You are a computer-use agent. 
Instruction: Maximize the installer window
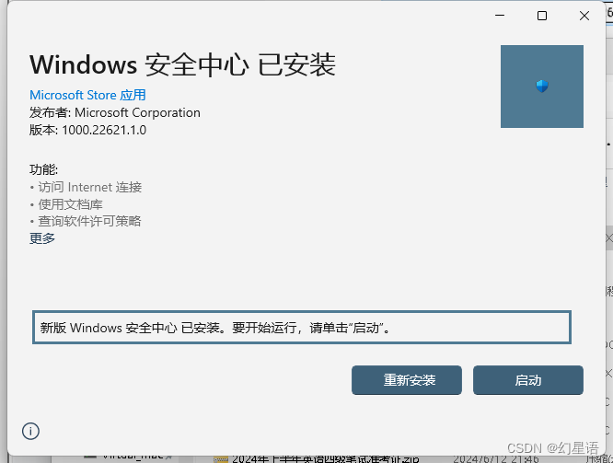coord(542,16)
